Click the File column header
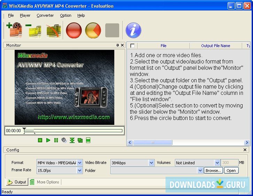The image size is (253, 196). coord(163,46)
